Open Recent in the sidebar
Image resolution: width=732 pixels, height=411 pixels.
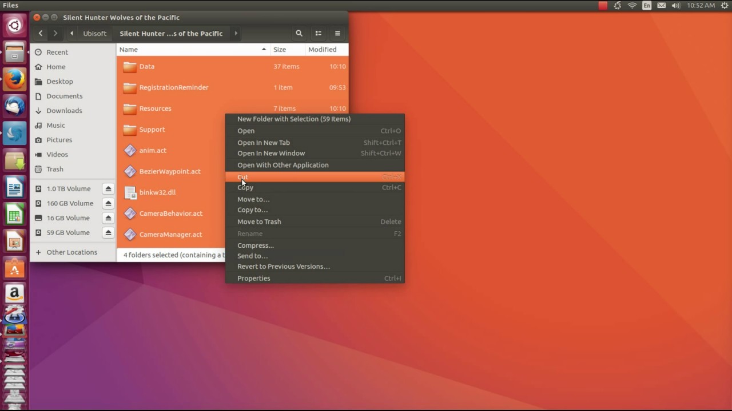coord(73,52)
